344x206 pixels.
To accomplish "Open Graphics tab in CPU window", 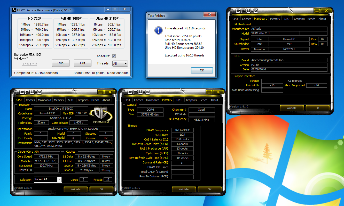I will click(x=83, y=100).
